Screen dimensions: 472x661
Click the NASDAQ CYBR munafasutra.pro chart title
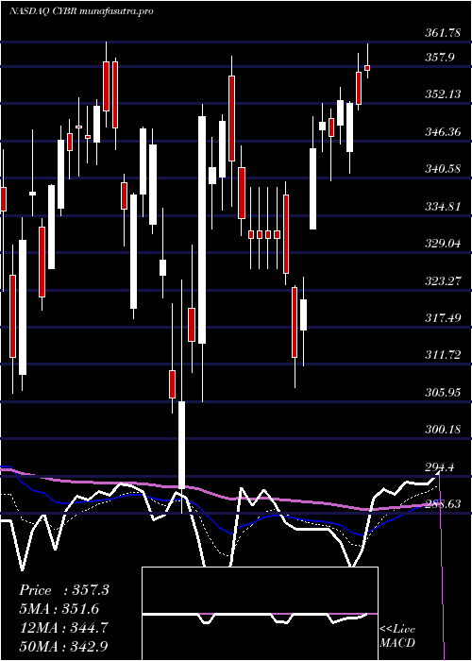80,11
